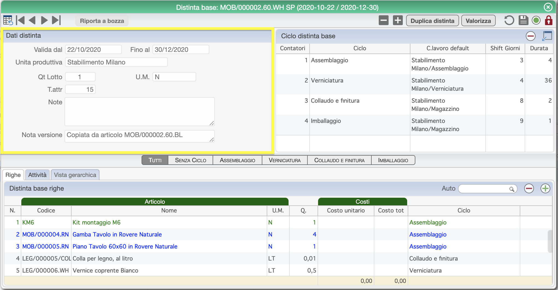This screenshot has width=558, height=290.
Task: Click Gamba Tavolo in Rovere Naturale
Action: pyautogui.click(x=117, y=234)
